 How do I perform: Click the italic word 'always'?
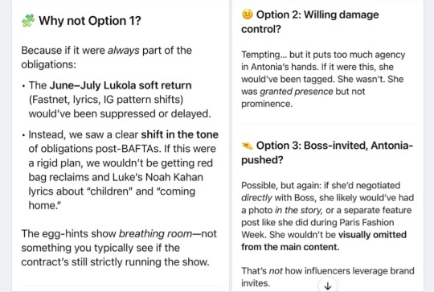pyautogui.click(x=124, y=51)
